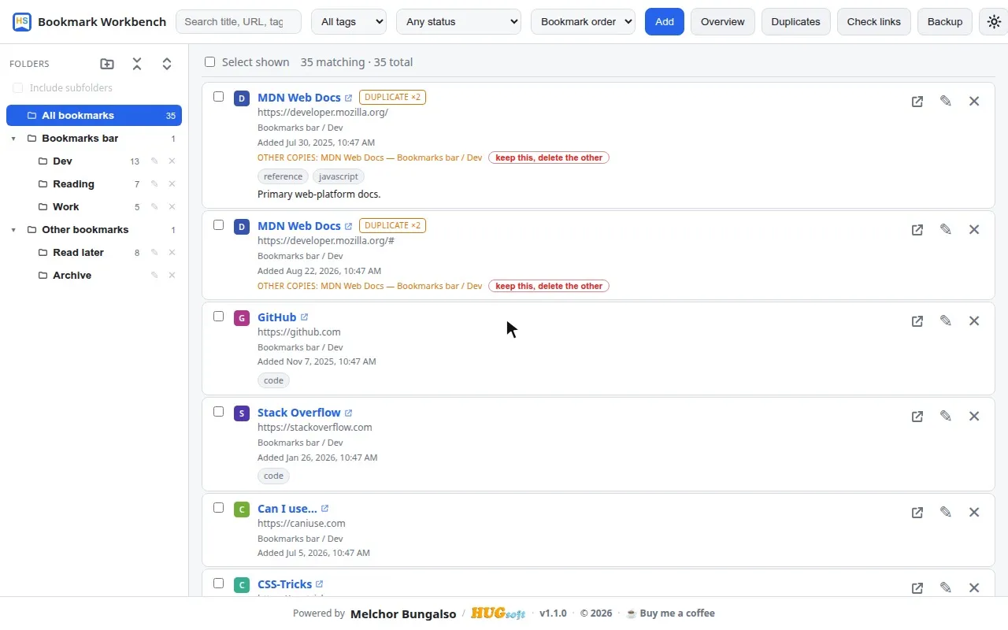Open the GitHub bookmark in new tab
The width and height of the screenshot is (1008, 630).
click(x=917, y=321)
